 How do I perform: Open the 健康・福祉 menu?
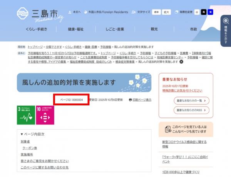pyautogui.click(x=76, y=29)
